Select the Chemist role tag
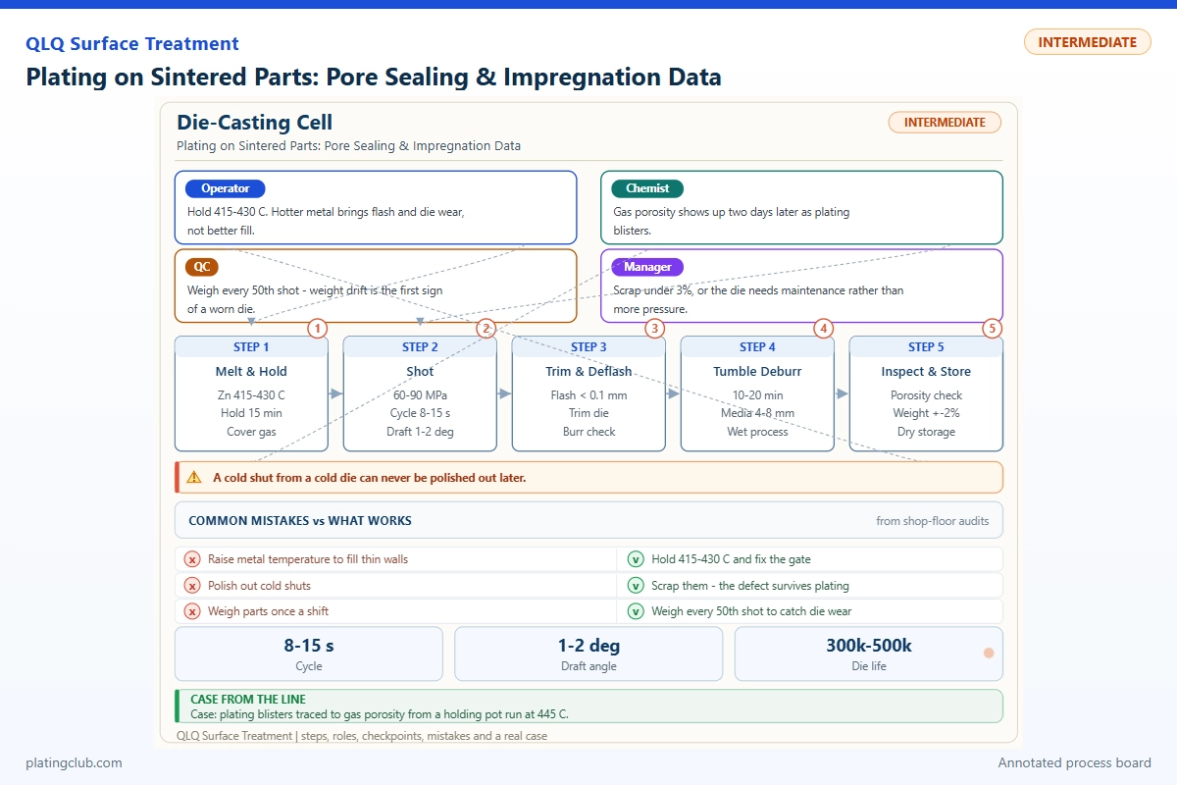 647,188
